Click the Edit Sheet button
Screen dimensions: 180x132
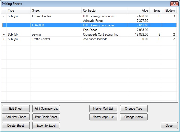coord(16,109)
